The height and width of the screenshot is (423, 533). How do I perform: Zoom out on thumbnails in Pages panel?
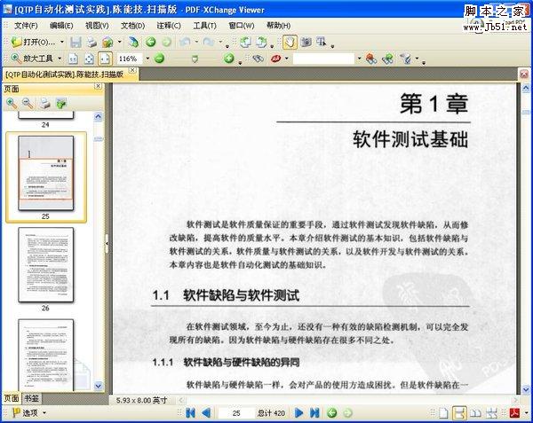coord(28,104)
